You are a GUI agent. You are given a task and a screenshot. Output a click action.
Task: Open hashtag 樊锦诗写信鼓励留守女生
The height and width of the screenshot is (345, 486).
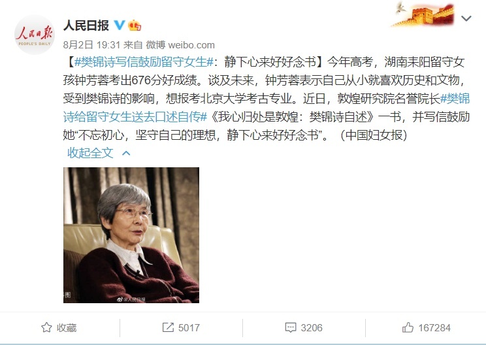pyautogui.click(x=144, y=62)
